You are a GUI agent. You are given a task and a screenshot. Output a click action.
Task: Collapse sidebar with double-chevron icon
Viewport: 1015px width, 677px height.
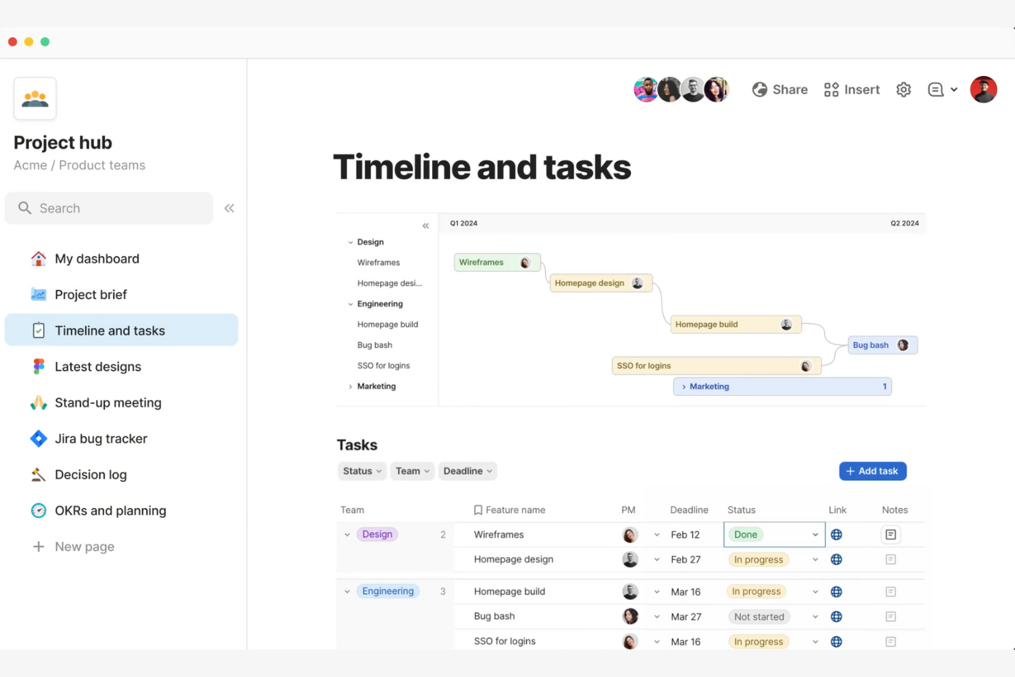coord(229,209)
